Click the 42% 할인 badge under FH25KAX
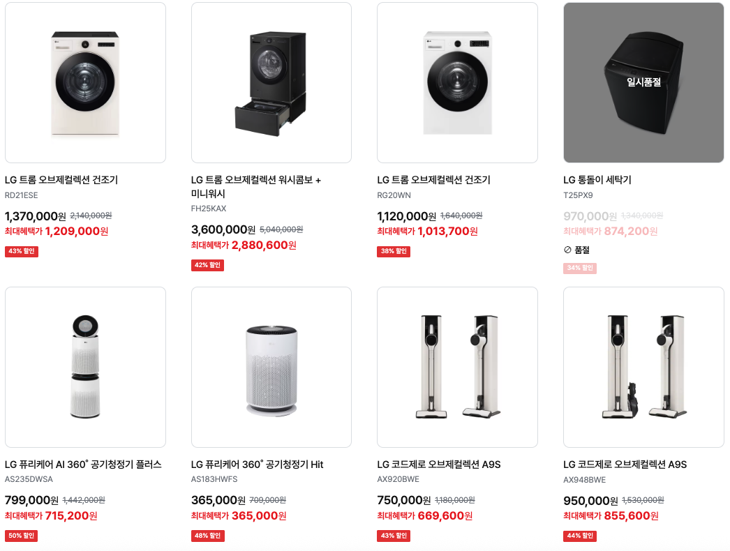Viewport: 730px width, 551px height. click(x=208, y=265)
